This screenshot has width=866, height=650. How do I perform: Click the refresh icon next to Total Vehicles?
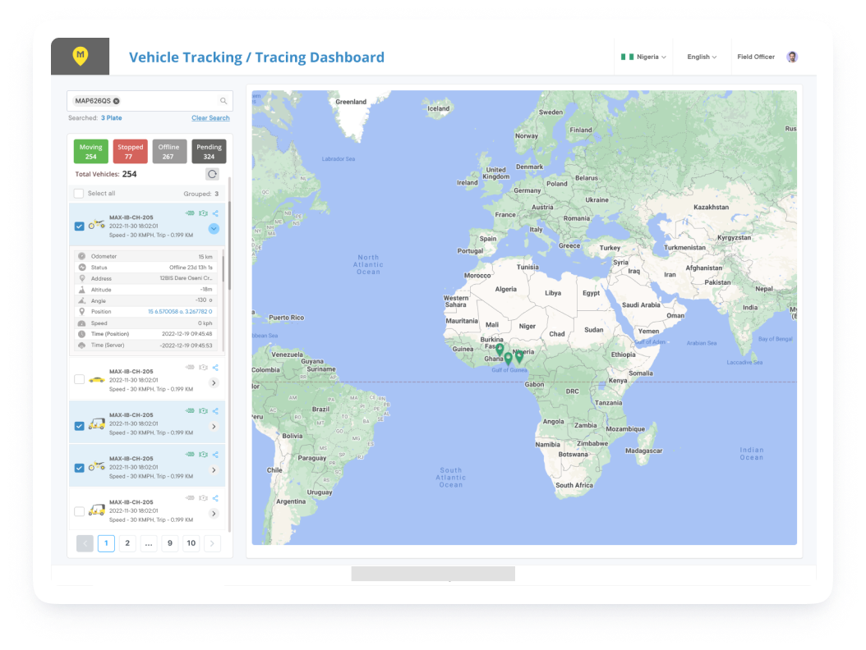point(213,174)
